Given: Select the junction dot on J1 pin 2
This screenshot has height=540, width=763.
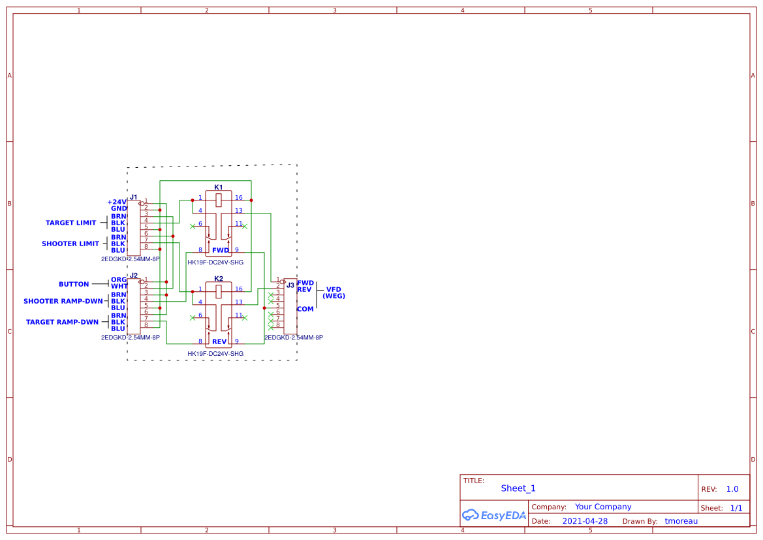Looking at the screenshot, I should pyautogui.click(x=160, y=210).
